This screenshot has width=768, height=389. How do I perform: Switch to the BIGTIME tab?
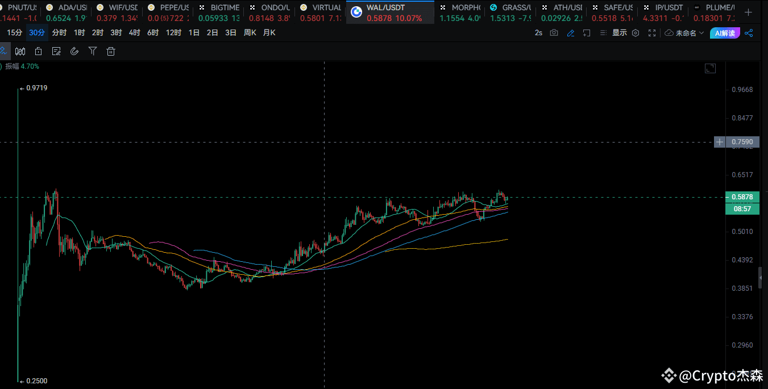click(218, 12)
